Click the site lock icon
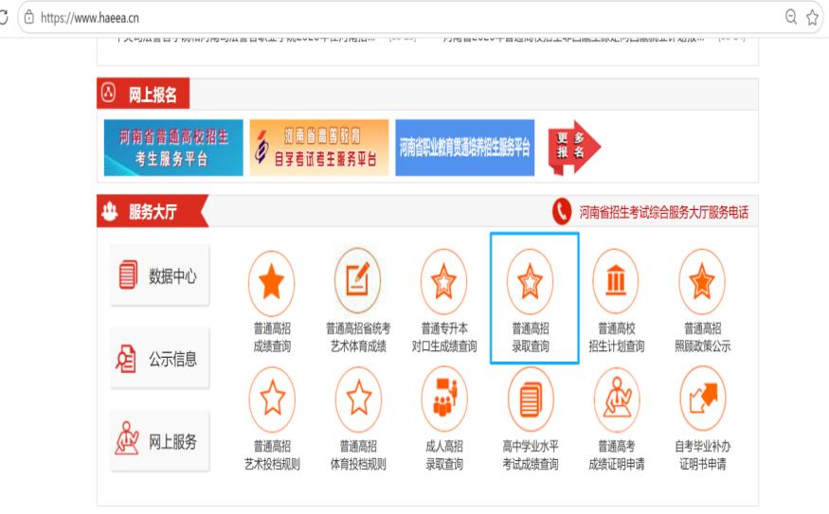Image resolution: width=829 pixels, height=514 pixels. click(29, 17)
